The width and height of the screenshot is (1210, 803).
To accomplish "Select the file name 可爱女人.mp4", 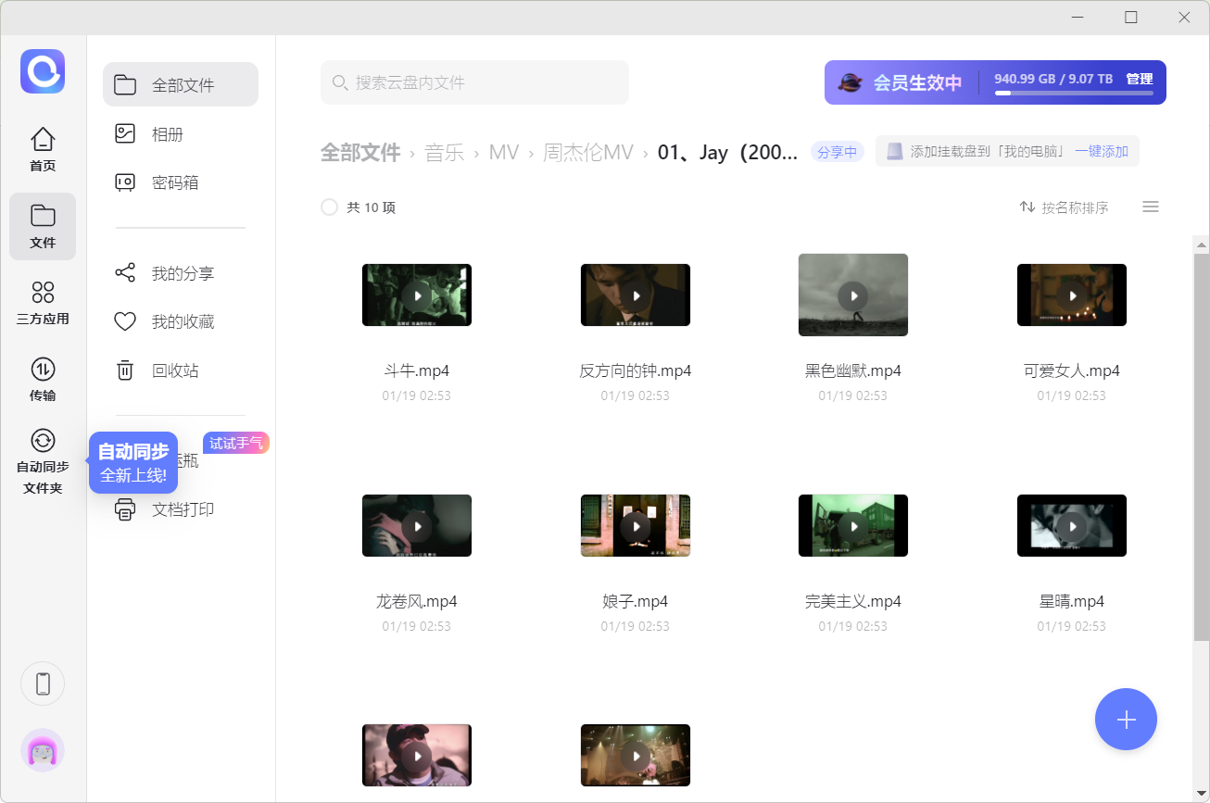I will pyautogui.click(x=1072, y=370).
